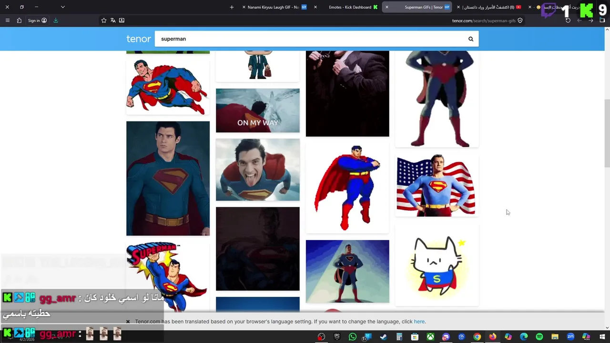Screen dimensions: 610x343
Task: Bookmark this page with the star icon
Action: click(104, 20)
